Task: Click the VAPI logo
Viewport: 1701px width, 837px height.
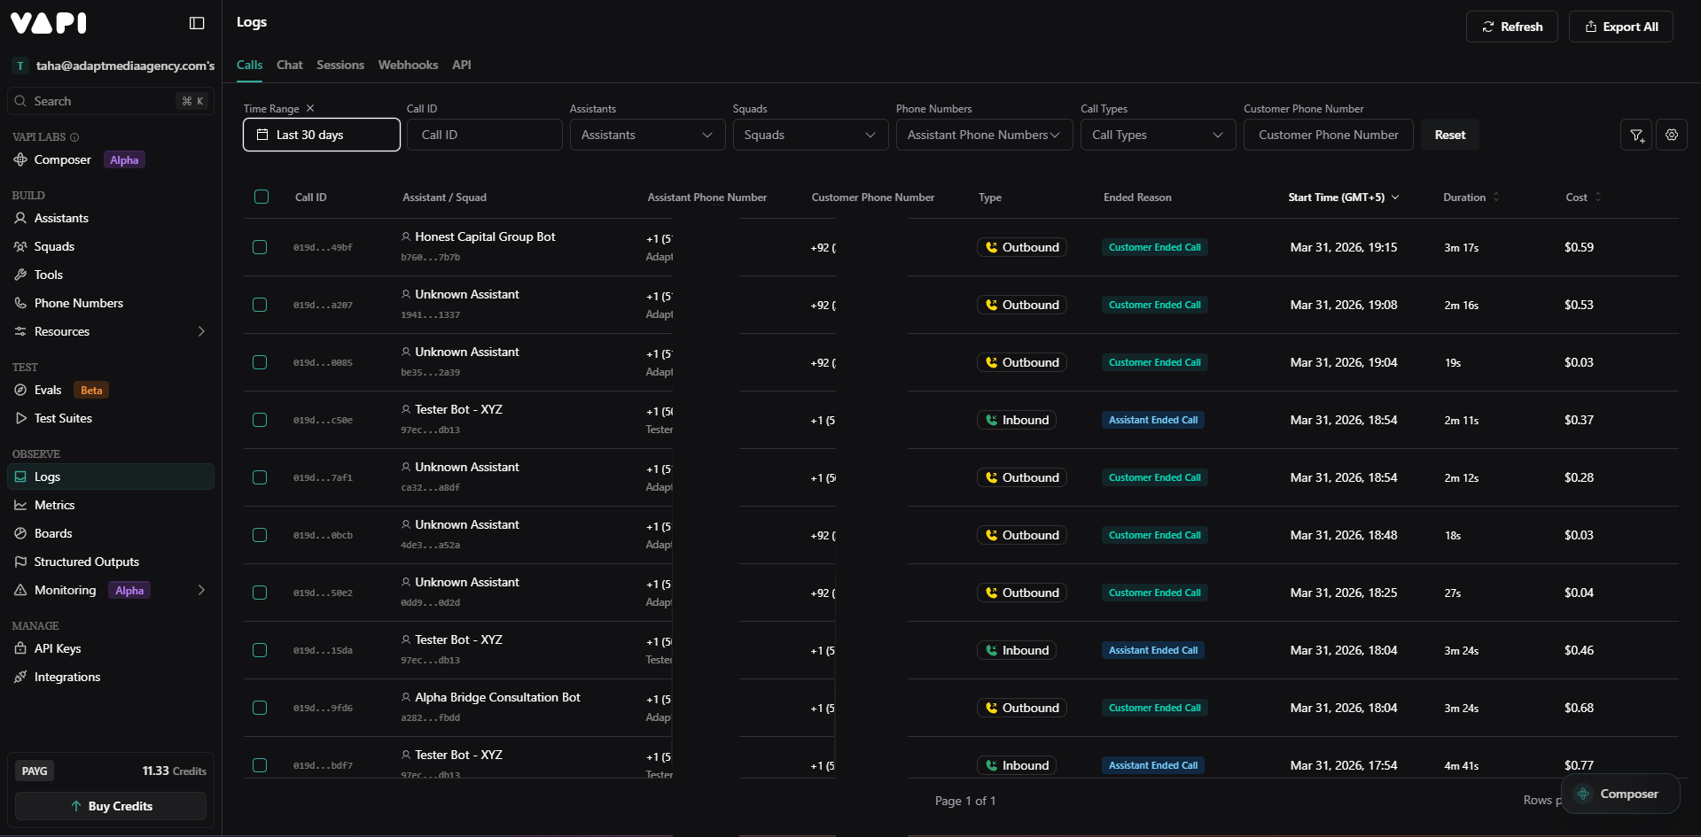Action: [x=49, y=23]
